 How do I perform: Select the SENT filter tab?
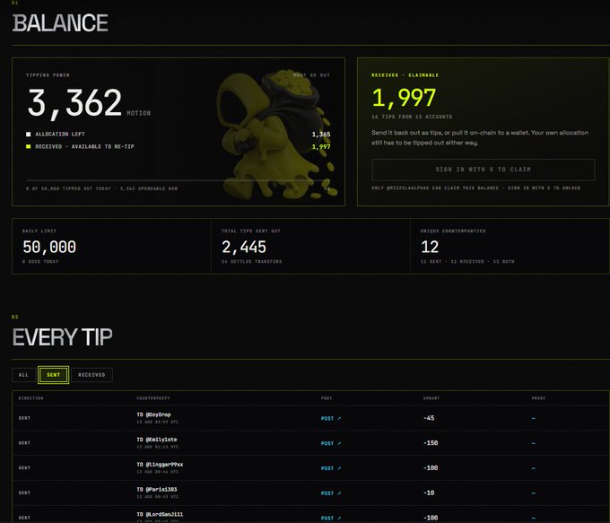[x=53, y=375]
